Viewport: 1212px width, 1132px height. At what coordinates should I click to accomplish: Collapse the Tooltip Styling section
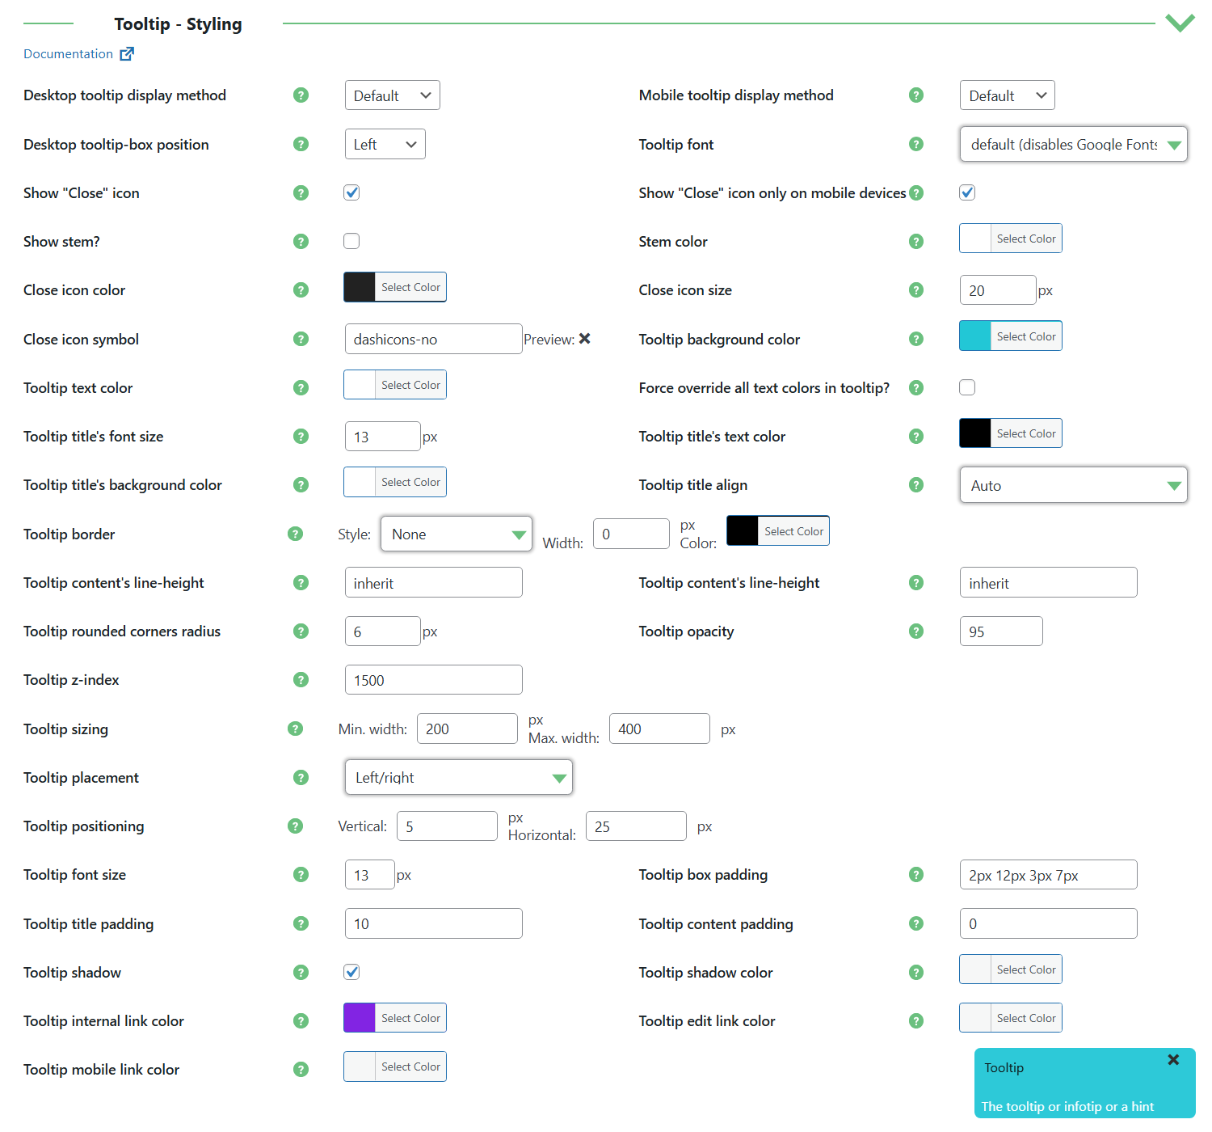pos(1180,23)
